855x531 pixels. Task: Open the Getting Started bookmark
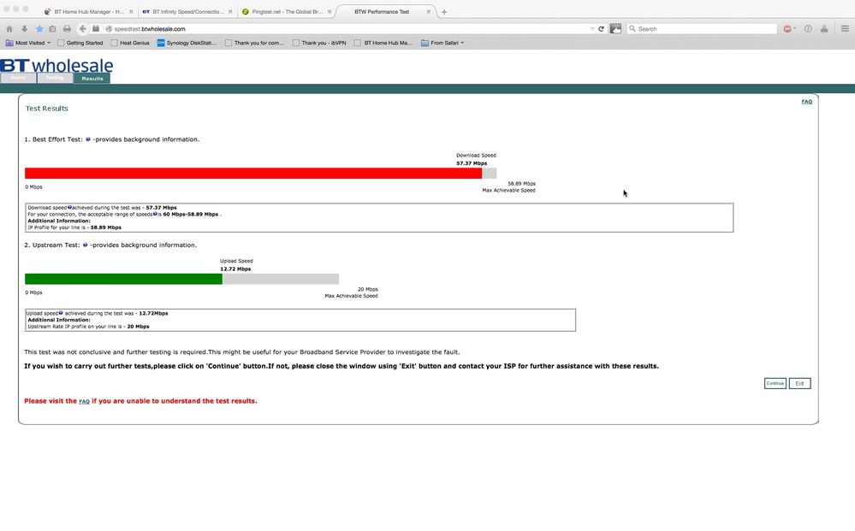[80, 43]
